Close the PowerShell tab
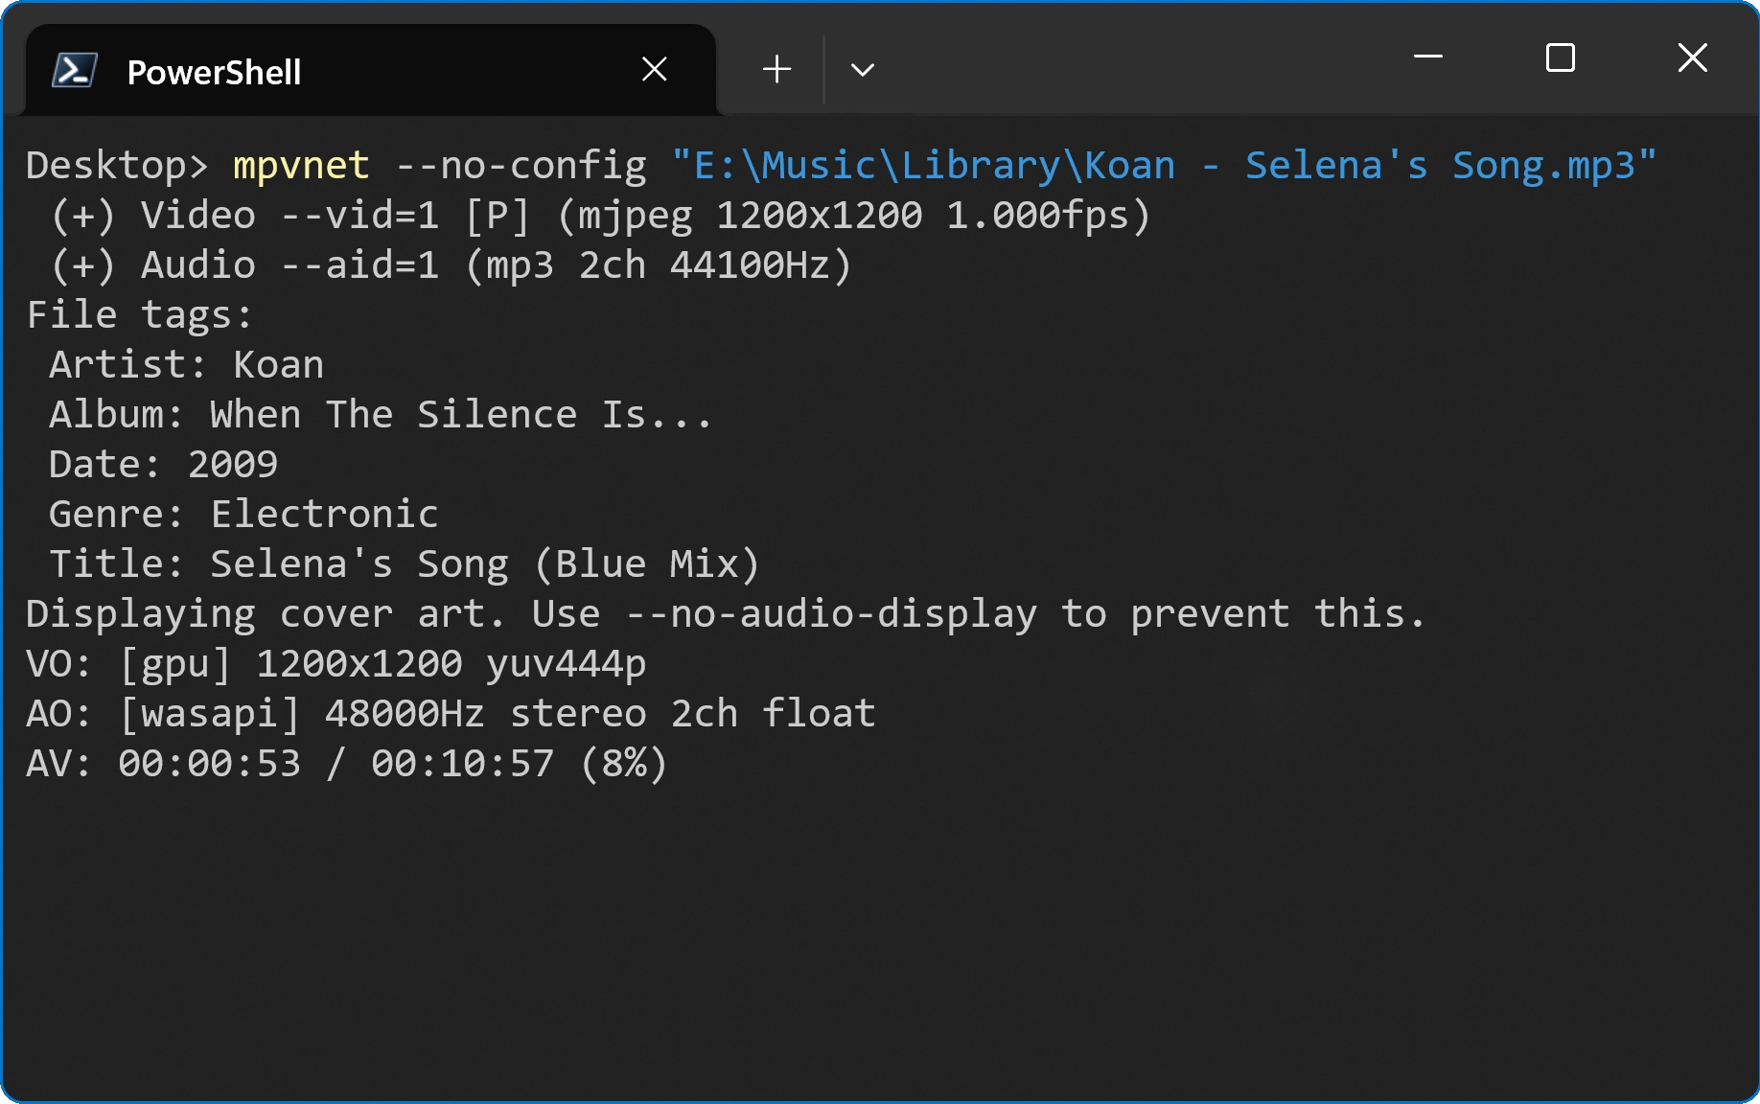Image resolution: width=1760 pixels, height=1104 pixels. click(655, 68)
